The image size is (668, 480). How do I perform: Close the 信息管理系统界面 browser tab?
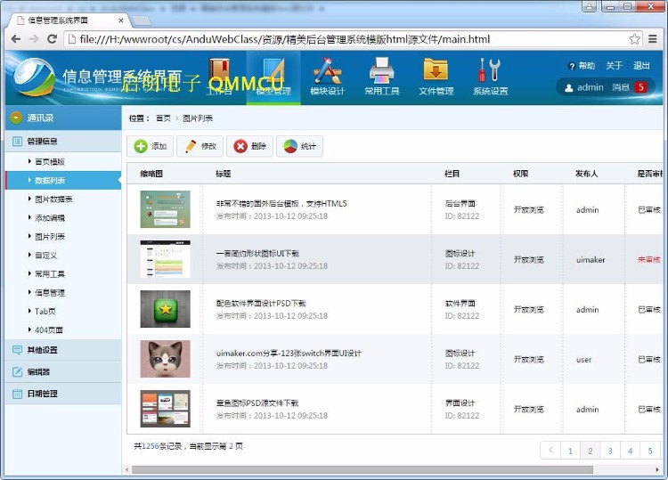[121, 20]
